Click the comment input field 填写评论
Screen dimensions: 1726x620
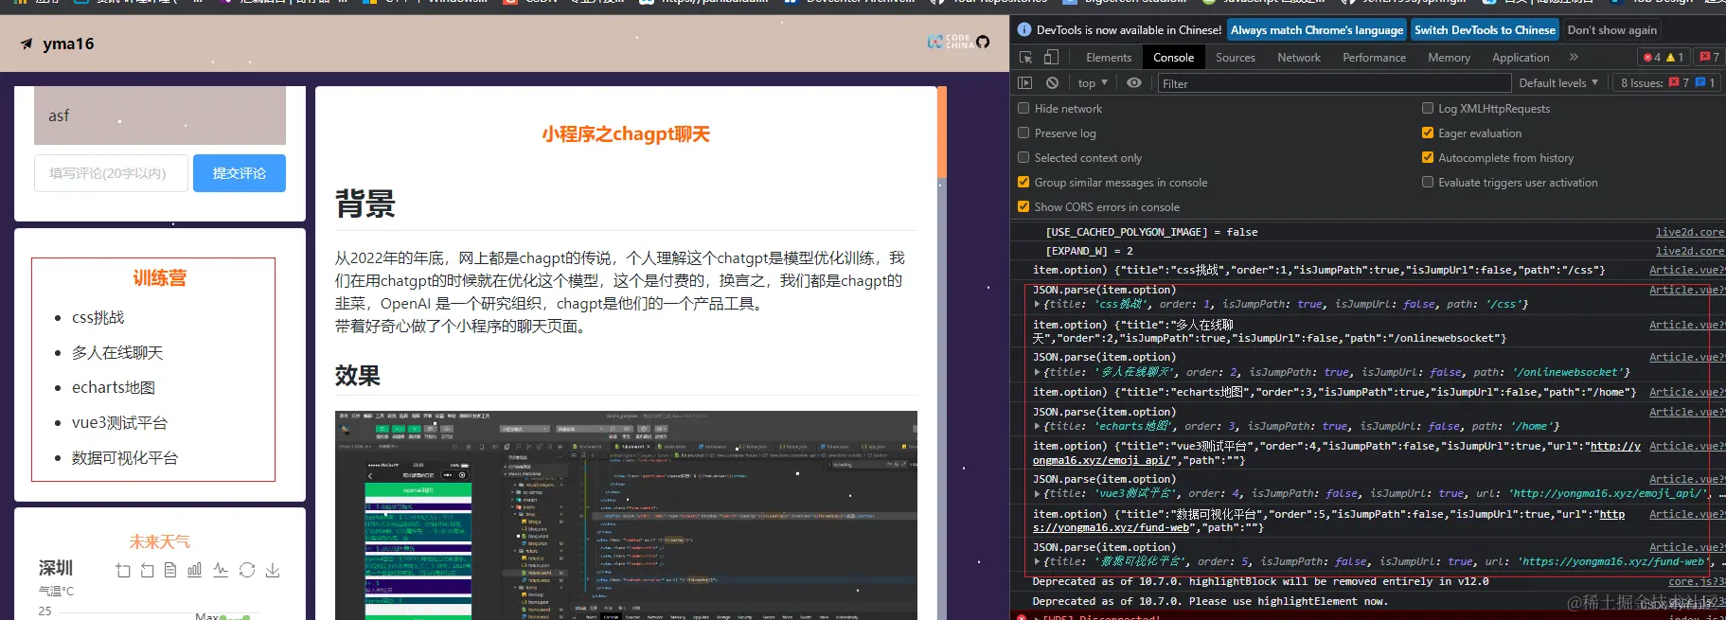pos(111,173)
